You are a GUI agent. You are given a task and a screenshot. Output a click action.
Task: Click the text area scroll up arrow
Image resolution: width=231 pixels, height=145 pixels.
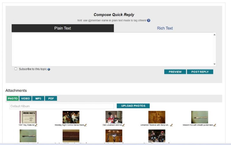click(x=214, y=35)
